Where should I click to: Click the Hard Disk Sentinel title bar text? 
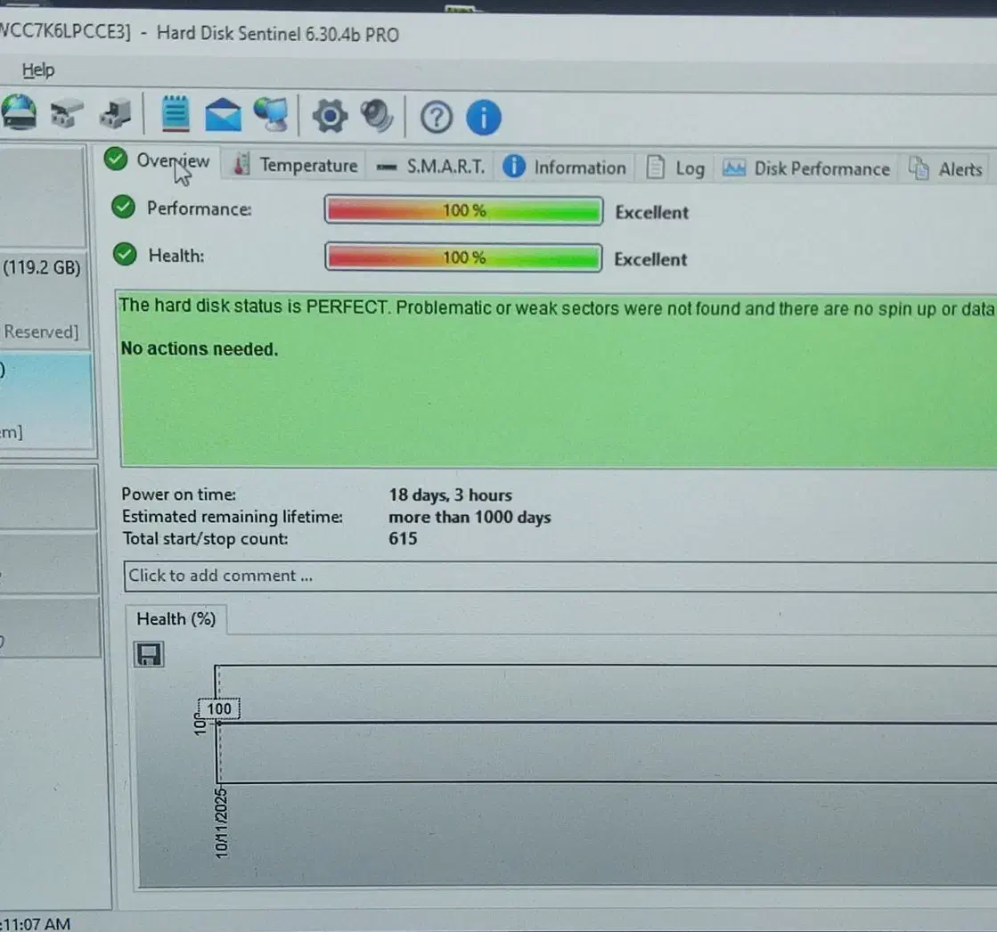278,34
